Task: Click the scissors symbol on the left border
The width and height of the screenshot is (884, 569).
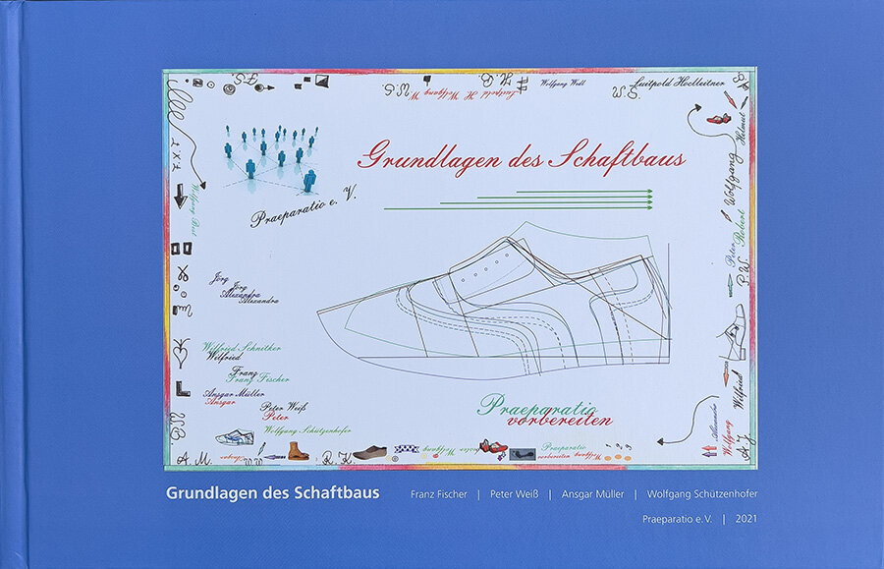Action: point(183,273)
